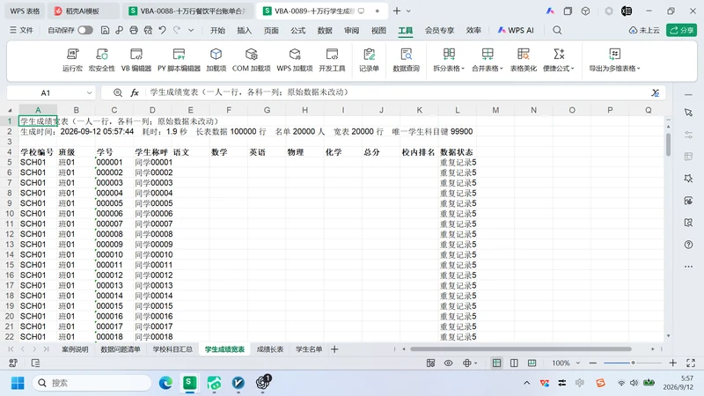Open the 审阅 ribbon tab
The image size is (704, 396).
(351, 30)
